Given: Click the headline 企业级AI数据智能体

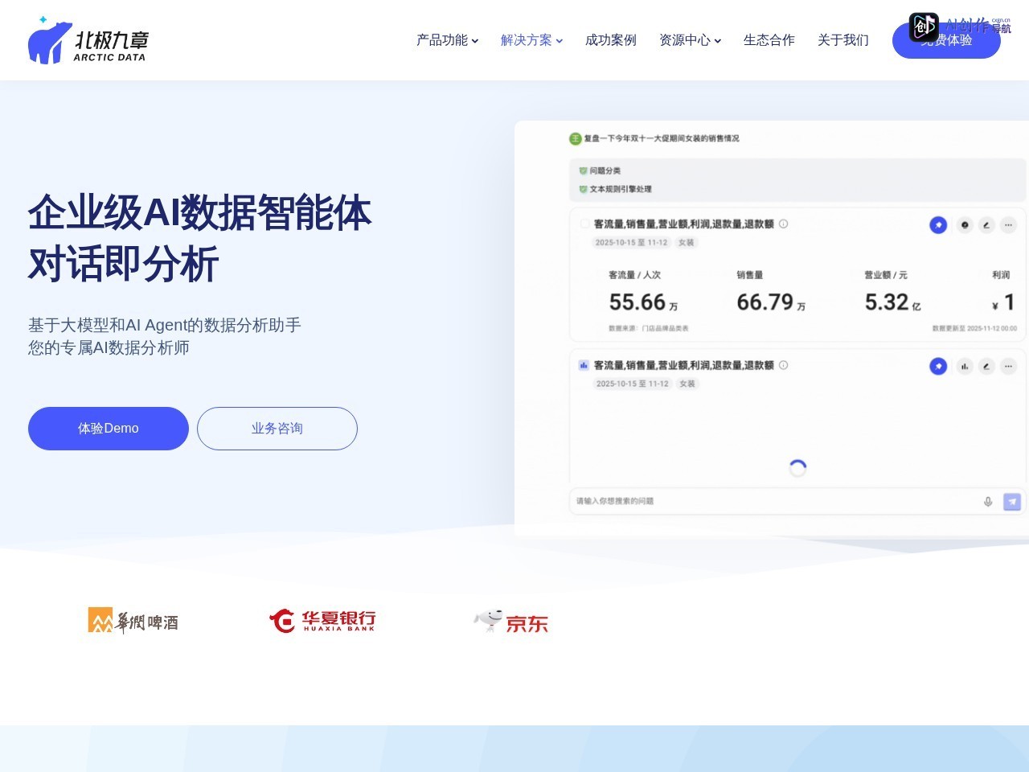Looking at the screenshot, I should pyautogui.click(x=199, y=213).
